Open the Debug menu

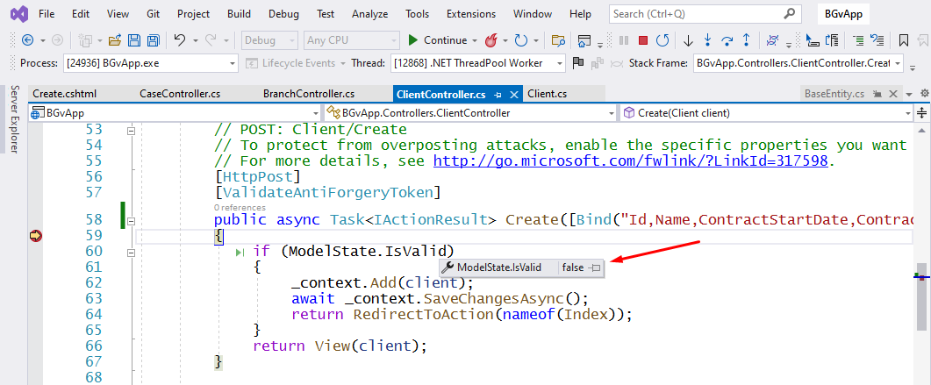283,14
